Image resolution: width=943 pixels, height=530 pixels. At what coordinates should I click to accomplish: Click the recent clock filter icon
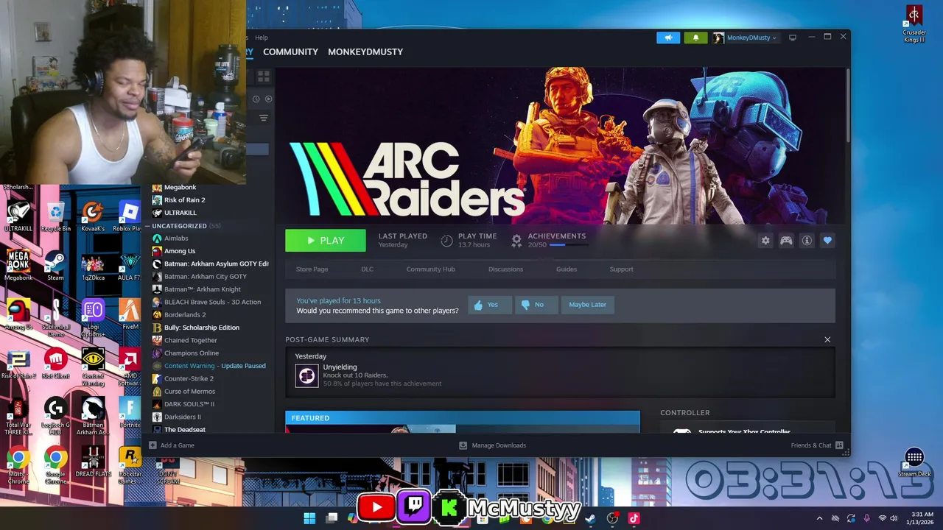256,99
